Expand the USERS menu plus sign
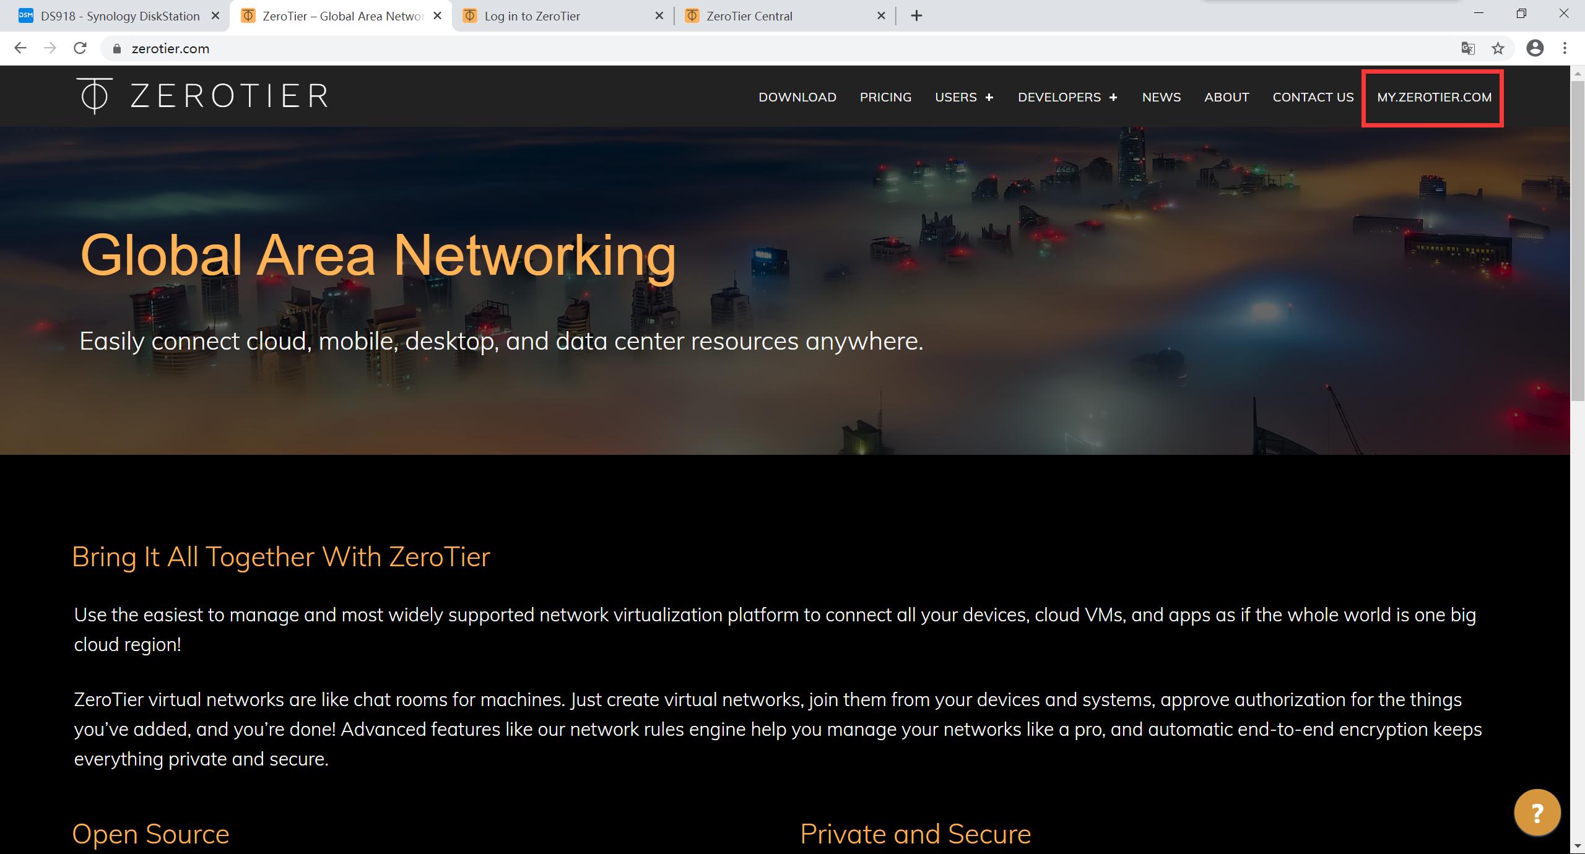 [x=989, y=98]
